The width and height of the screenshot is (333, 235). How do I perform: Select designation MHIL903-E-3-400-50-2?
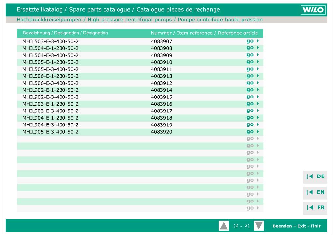click(50, 111)
